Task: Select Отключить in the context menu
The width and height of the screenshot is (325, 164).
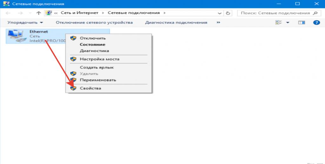Action: coord(93,38)
